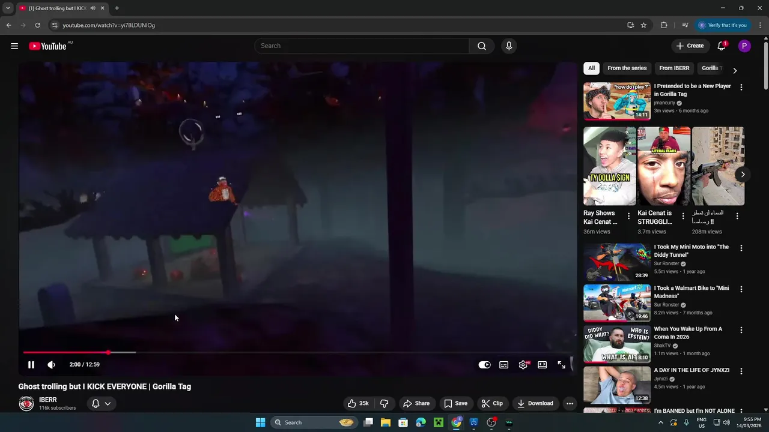
Task: Click the Create button
Action: pos(690,46)
